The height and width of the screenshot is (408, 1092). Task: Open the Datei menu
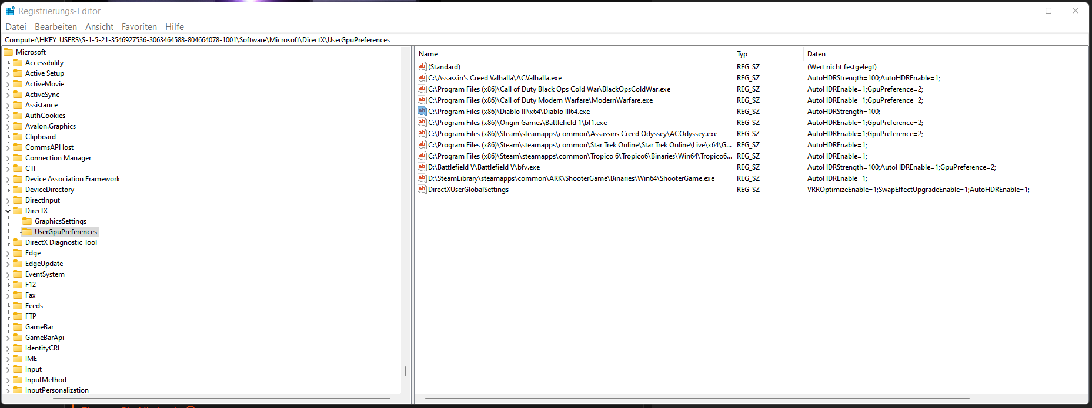(x=16, y=27)
